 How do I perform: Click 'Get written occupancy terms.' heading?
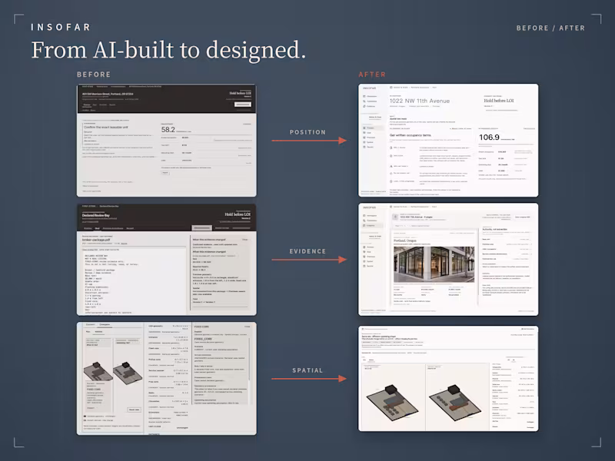tap(411, 135)
